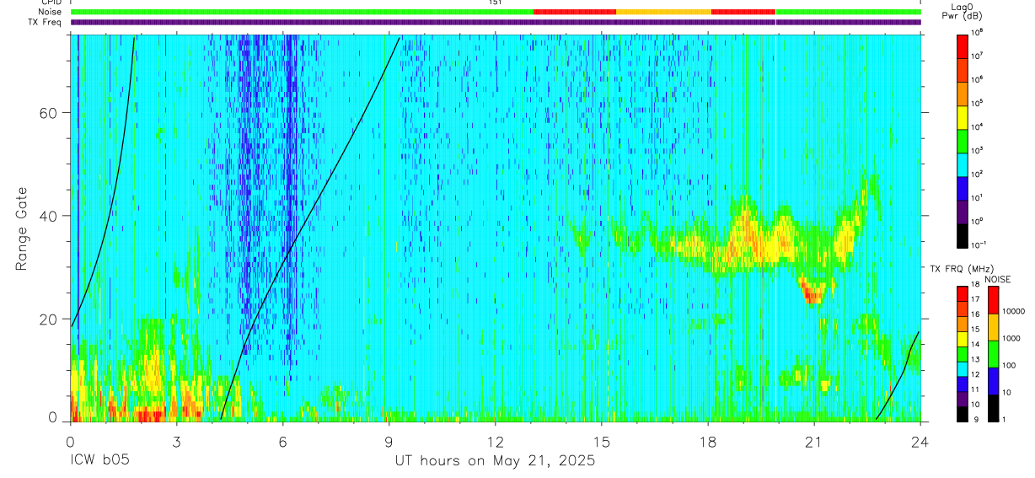Click the cyan 12–13 MHz TX FRQ segment
The height and width of the screenshot is (478, 1035).
[x=963, y=368]
